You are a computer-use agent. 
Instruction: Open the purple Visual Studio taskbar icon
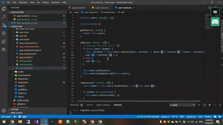click(36, 122)
